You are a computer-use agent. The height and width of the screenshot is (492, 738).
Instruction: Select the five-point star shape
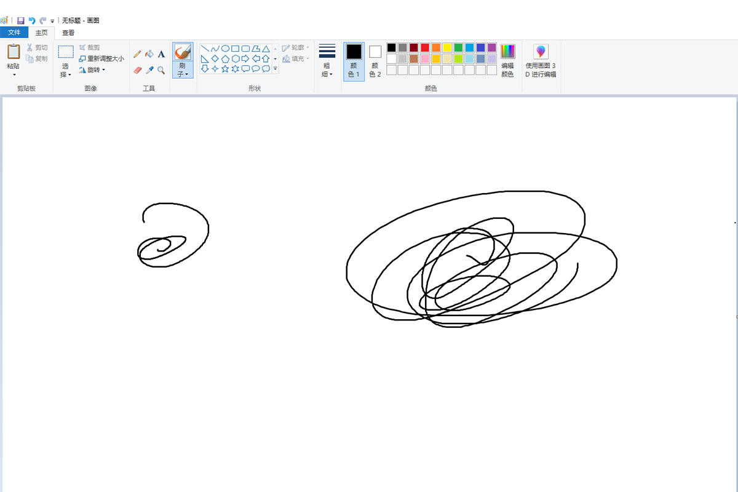225,68
